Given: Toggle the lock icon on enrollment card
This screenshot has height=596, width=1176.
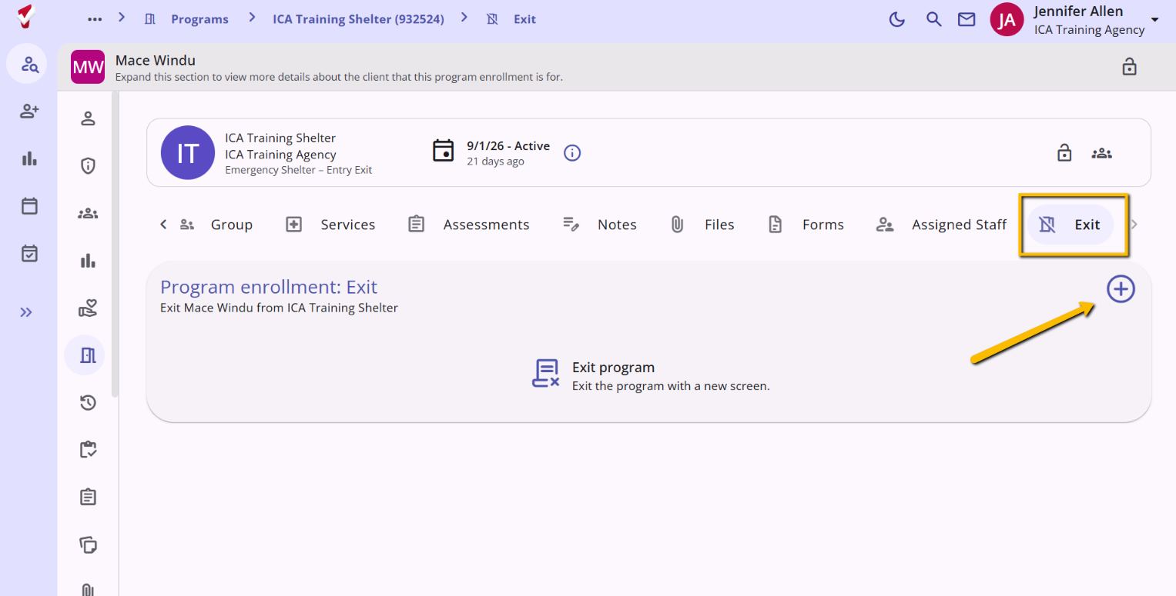Looking at the screenshot, I should [1064, 153].
